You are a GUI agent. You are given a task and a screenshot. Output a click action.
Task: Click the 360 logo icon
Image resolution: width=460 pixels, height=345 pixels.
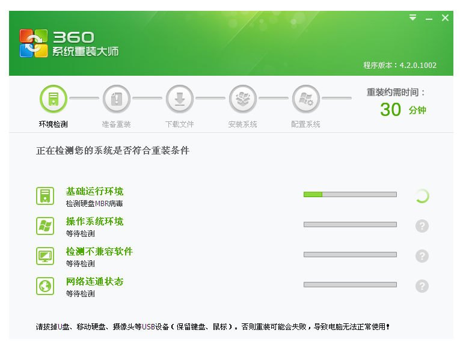[33, 44]
